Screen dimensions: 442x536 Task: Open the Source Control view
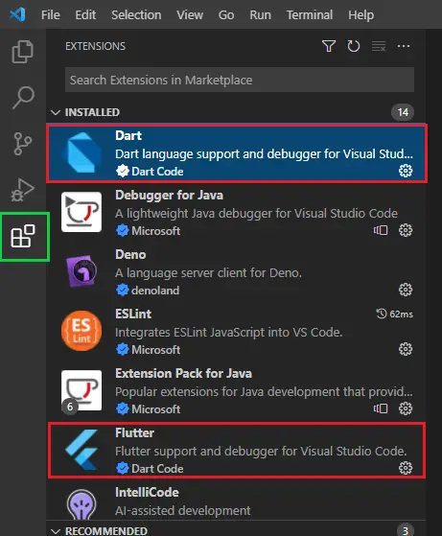coord(23,144)
